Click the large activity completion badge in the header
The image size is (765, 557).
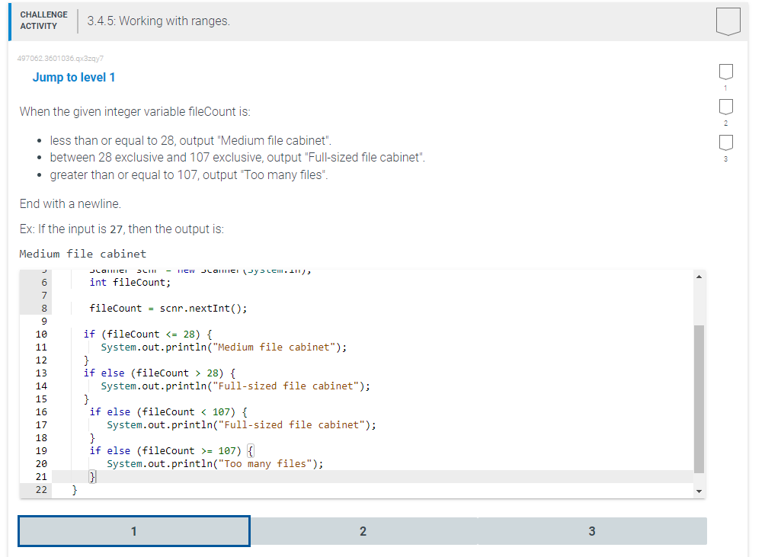[x=728, y=21]
